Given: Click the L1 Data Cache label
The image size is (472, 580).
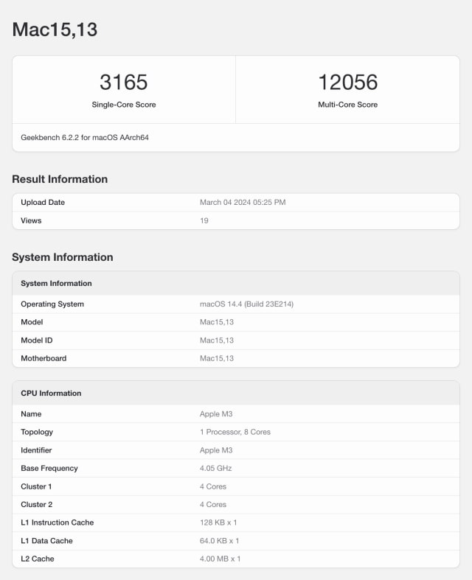Looking at the screenshot, I should pyautogui.click(x=46, y=541).
